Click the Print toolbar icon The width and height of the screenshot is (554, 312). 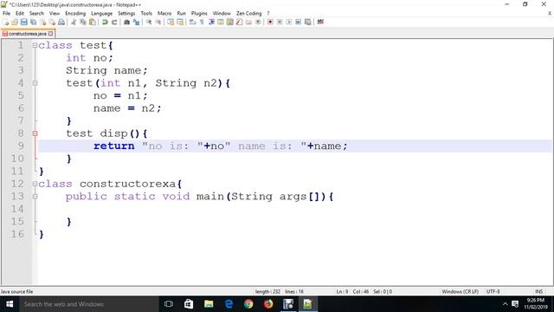click(61, 22)
